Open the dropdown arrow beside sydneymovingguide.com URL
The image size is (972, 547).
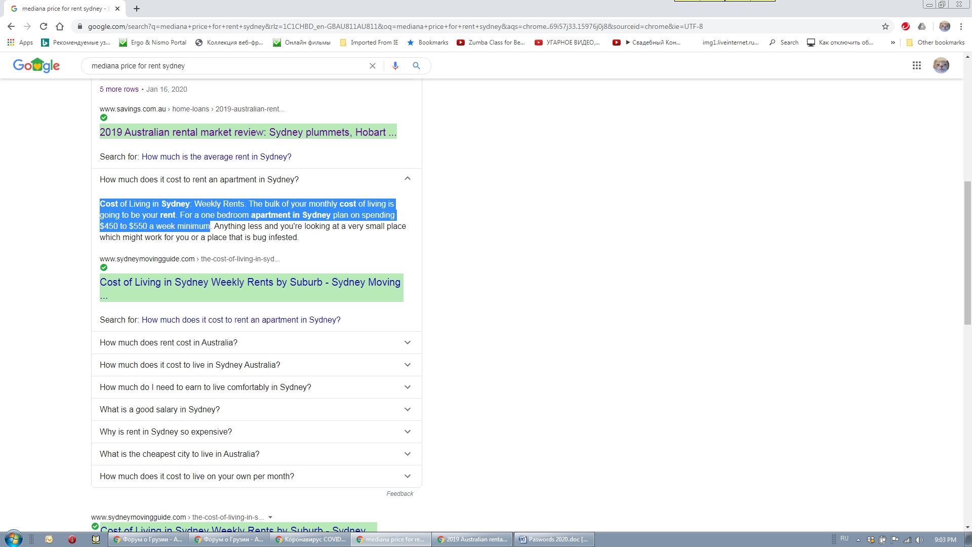click(270, 517)
